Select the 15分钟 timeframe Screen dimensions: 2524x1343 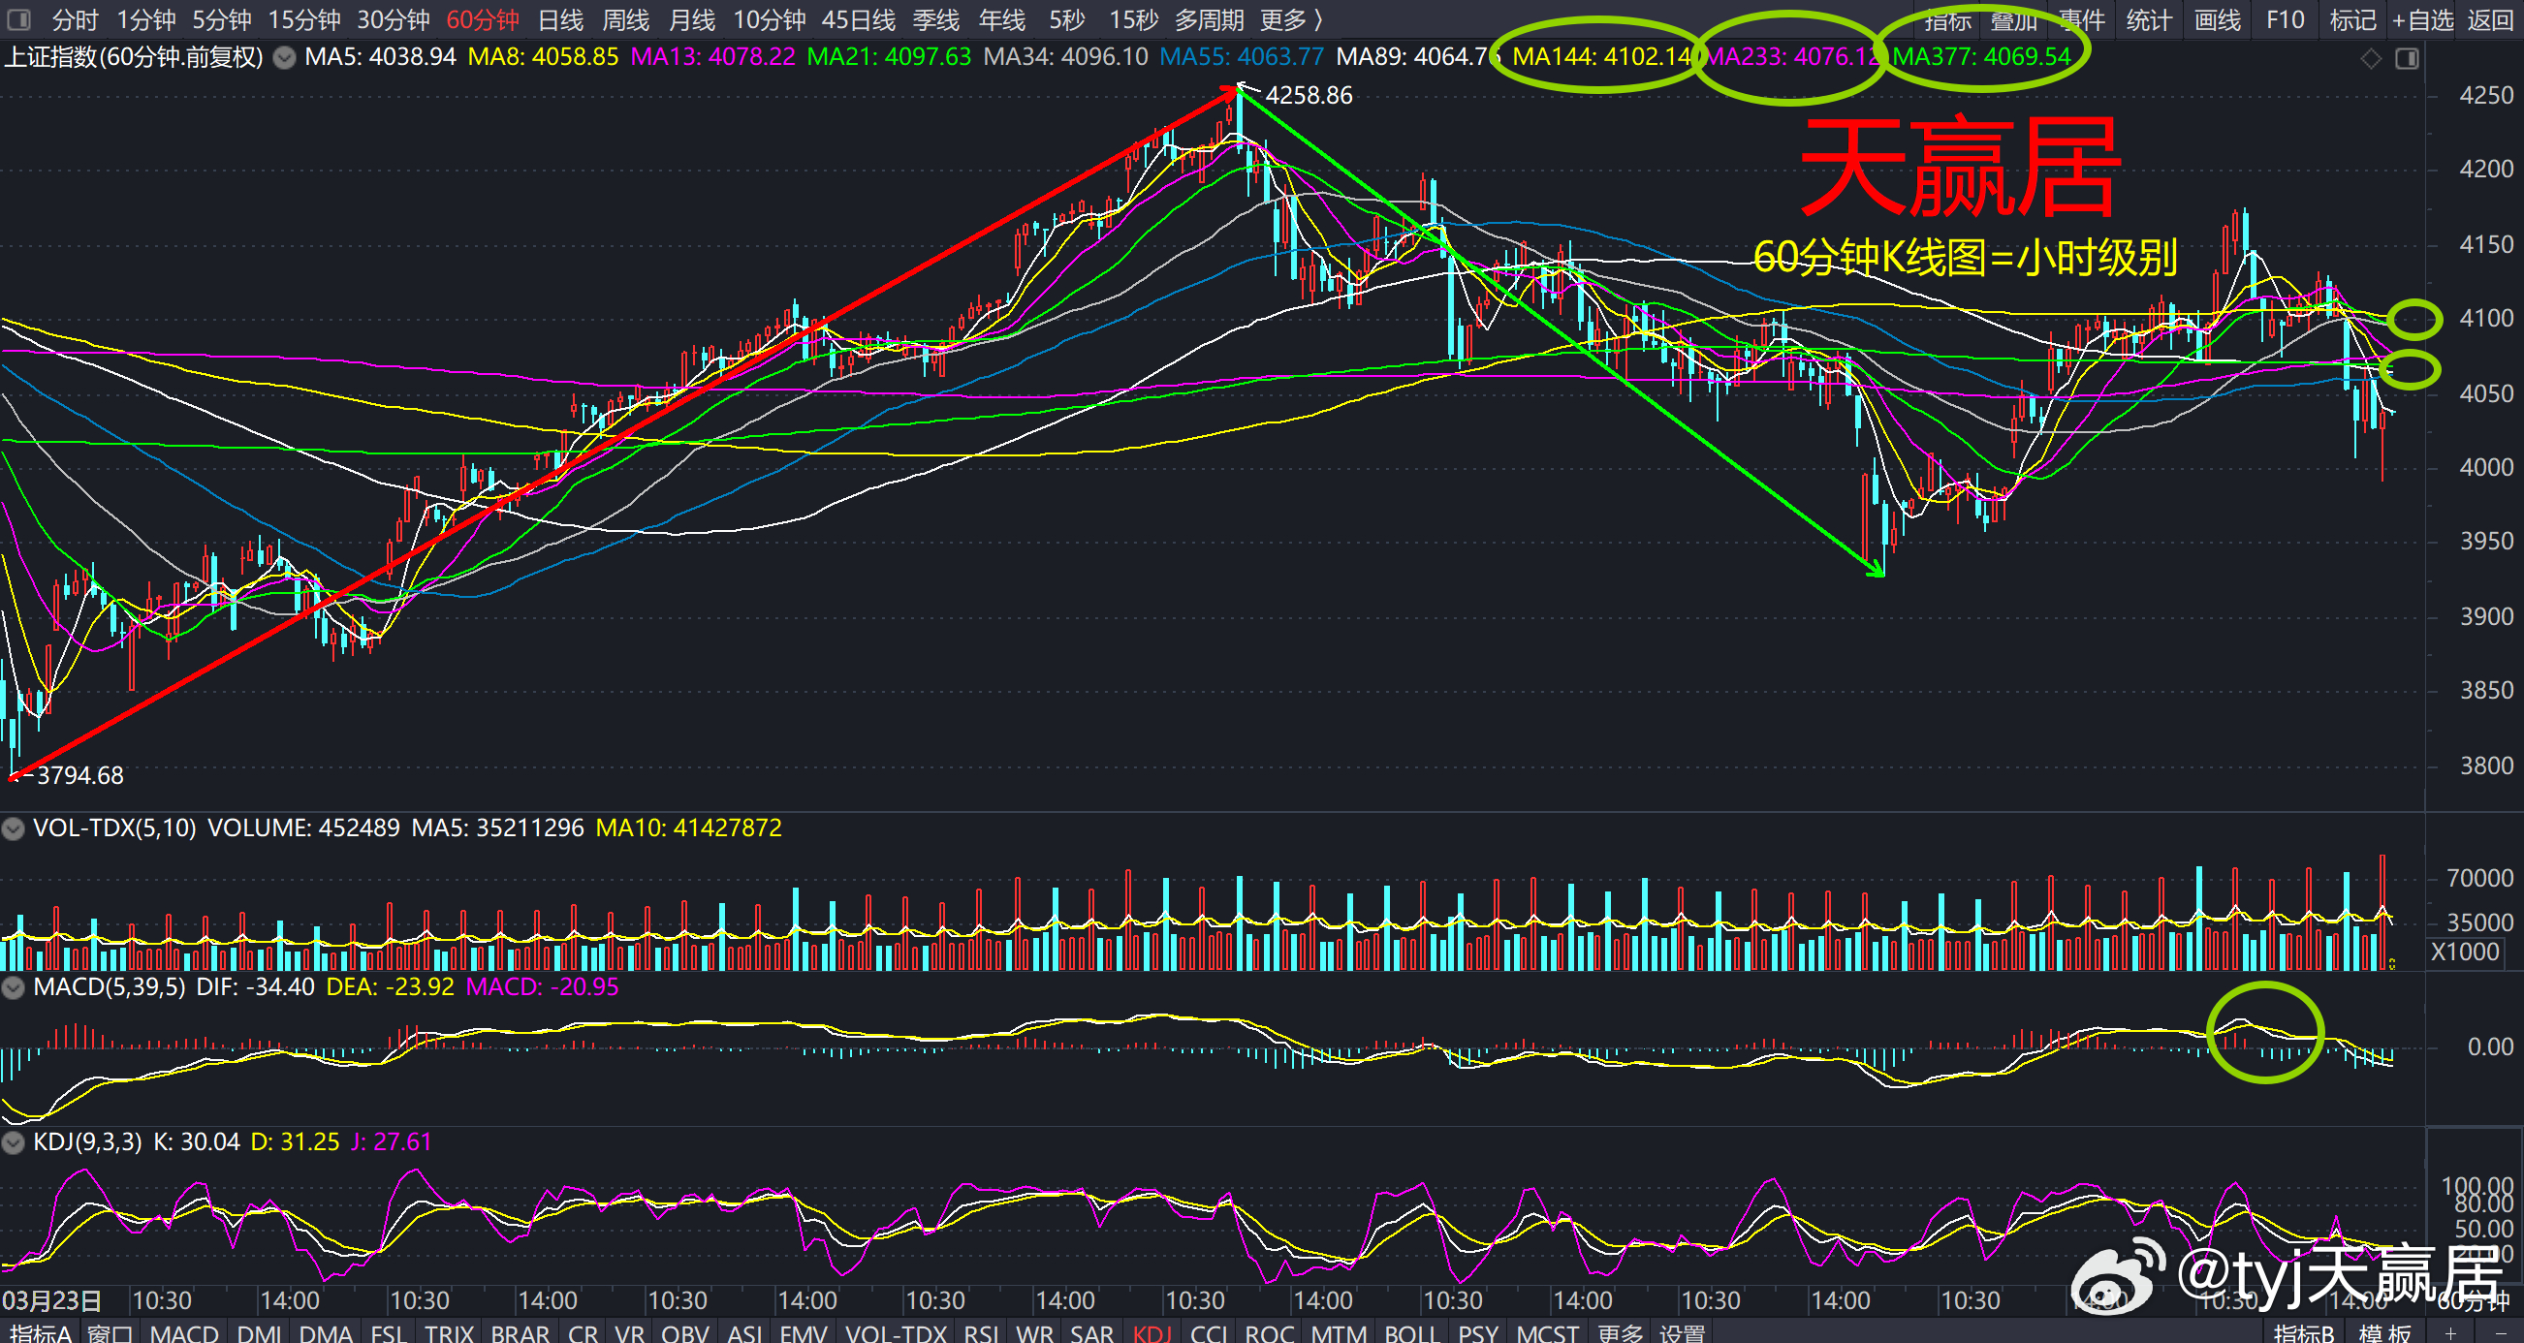tap(304, 19)
